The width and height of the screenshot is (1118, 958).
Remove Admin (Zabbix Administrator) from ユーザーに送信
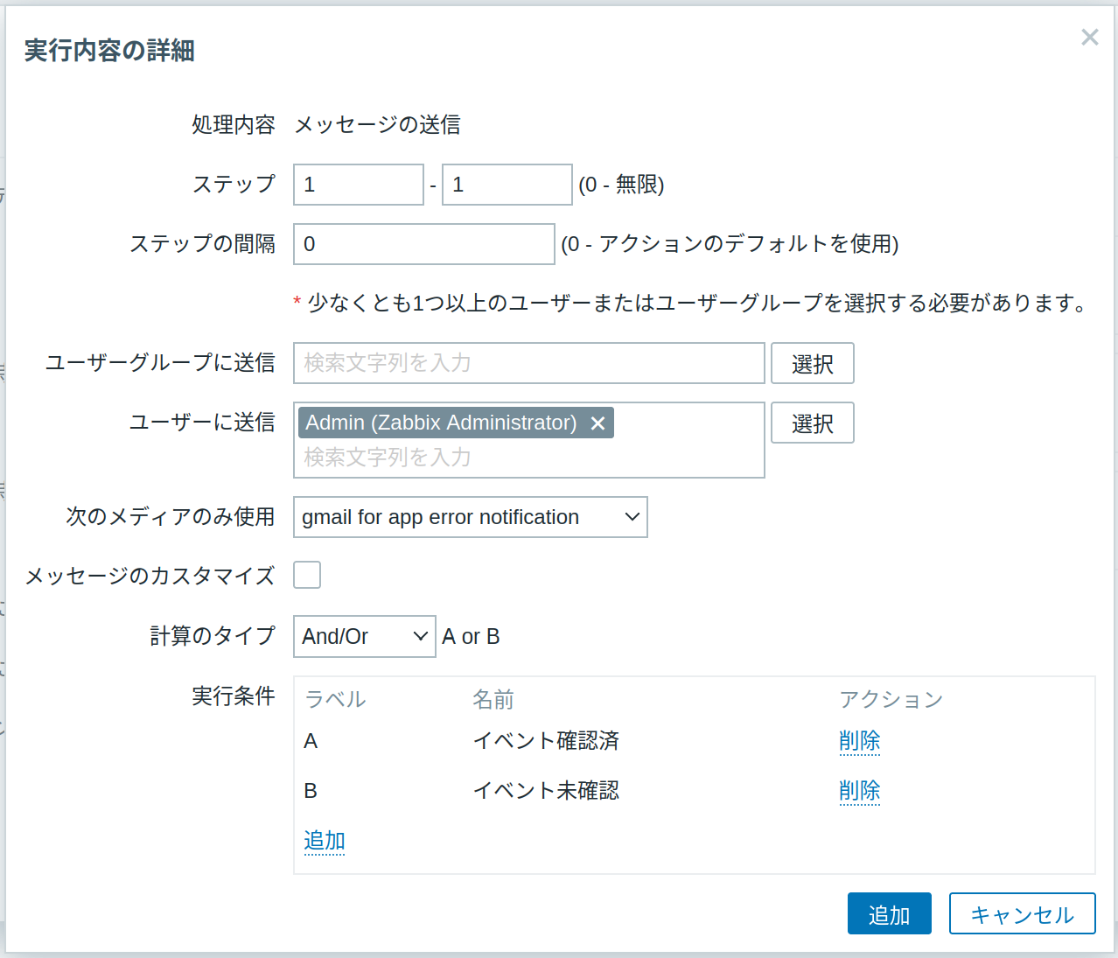[598, 423]
